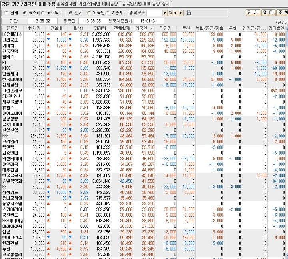Sort by the 거래량 column header
Screen dimensions: 288x259
pyautogui.click(x=100, y=28)
